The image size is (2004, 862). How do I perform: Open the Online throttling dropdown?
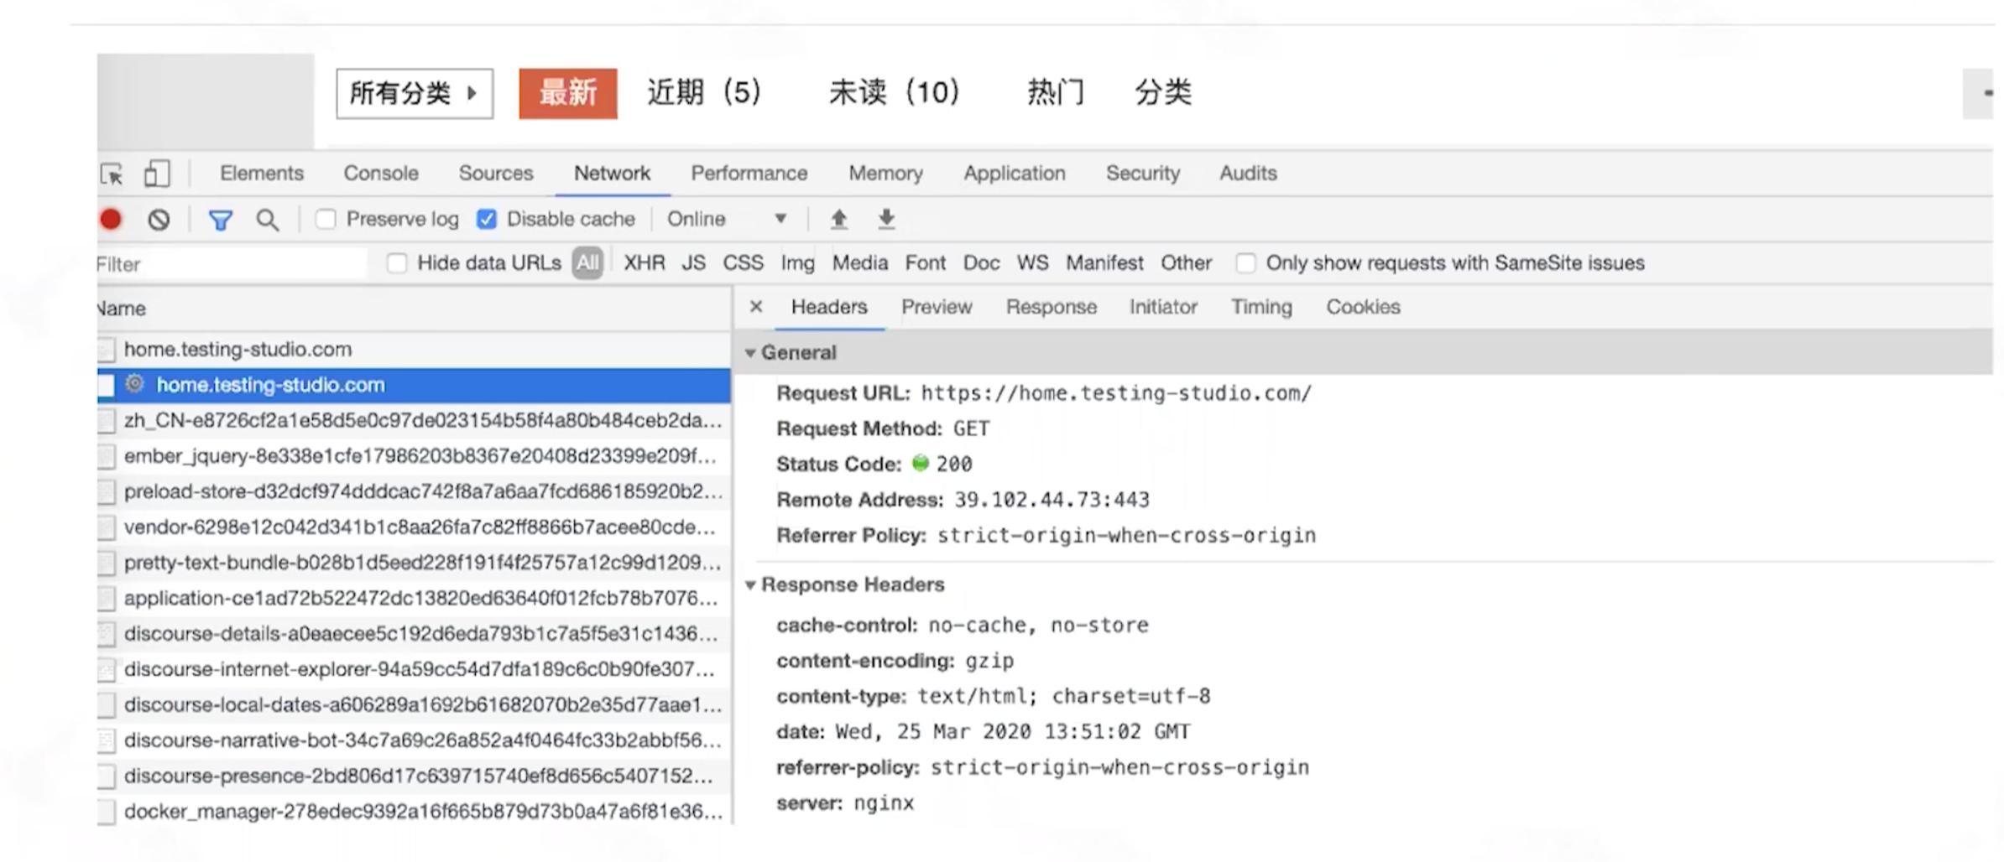click(727, 220)
